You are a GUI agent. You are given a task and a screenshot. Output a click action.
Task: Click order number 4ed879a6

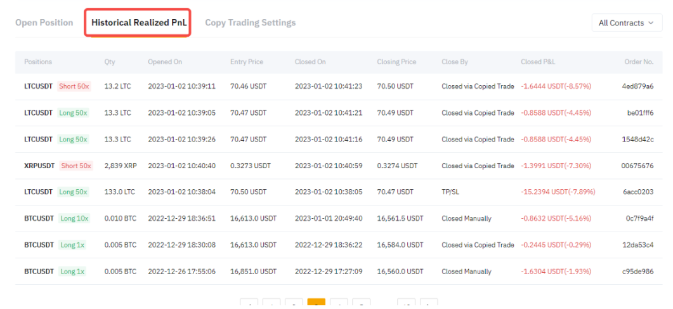(637, 86)
